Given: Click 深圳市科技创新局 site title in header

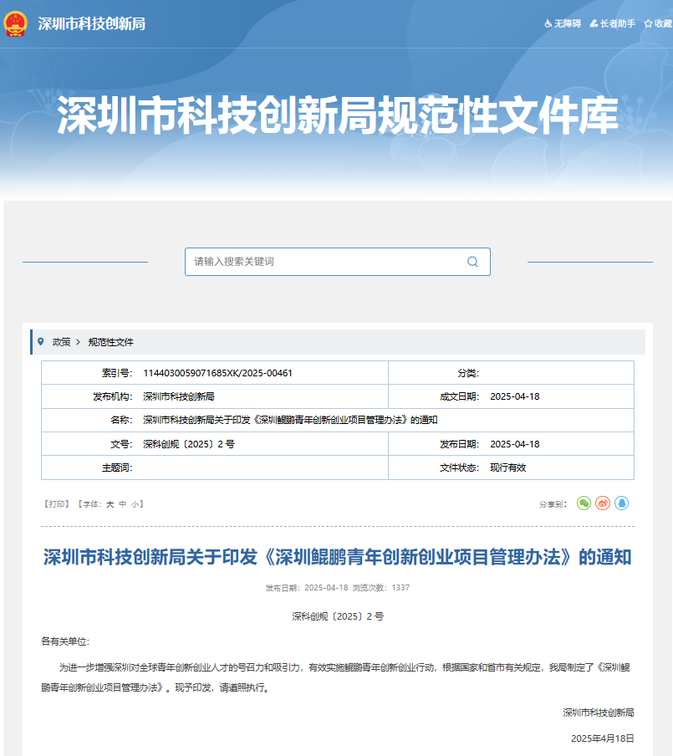Looking at the screenshot, I should [92, 23].
